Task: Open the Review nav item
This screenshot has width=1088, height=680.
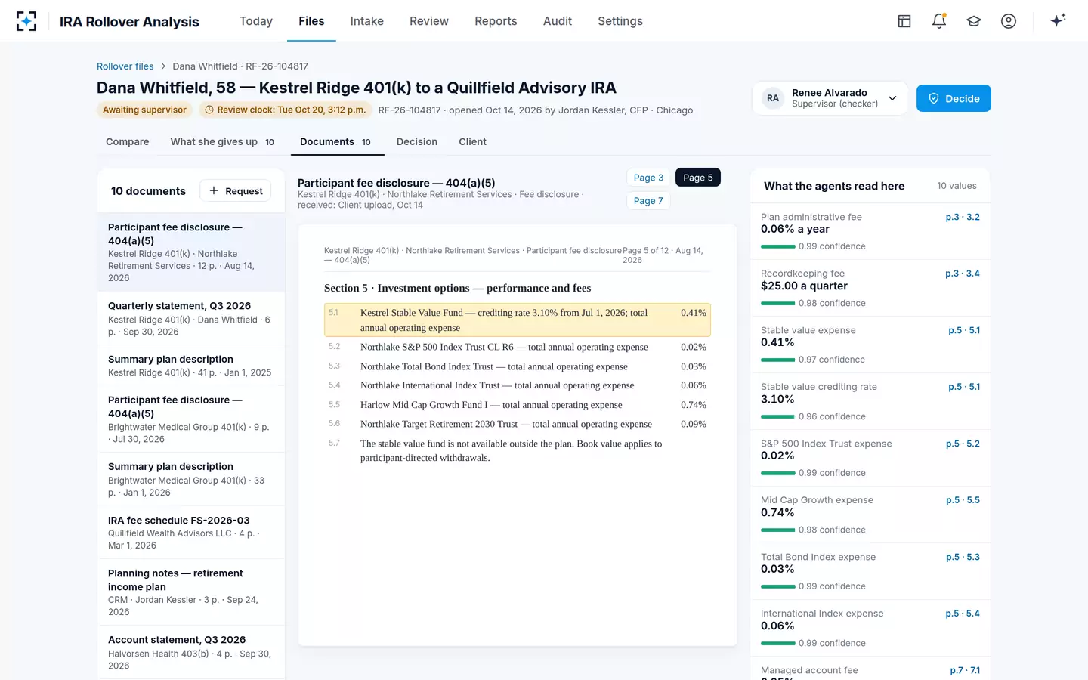Action: 429,21
